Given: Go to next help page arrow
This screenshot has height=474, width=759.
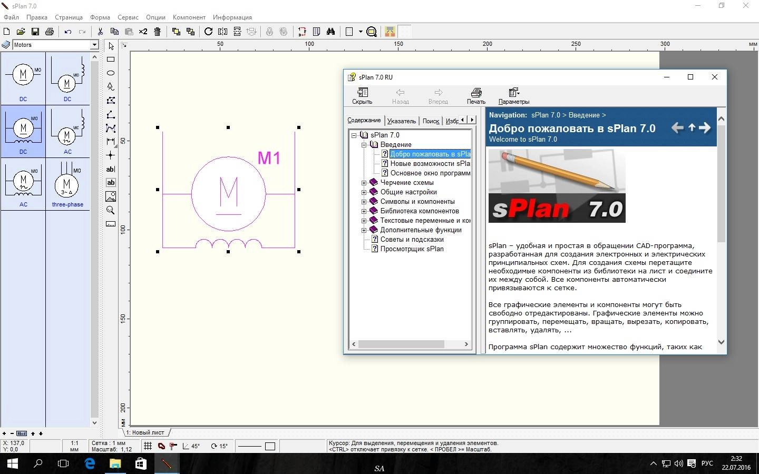Looking at the screenshot, I should (x=705, y=127).
